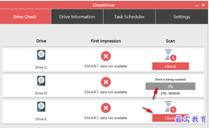Click the red X status icon for Drive D
Screen dimensions: 209x128
(106, 82)
